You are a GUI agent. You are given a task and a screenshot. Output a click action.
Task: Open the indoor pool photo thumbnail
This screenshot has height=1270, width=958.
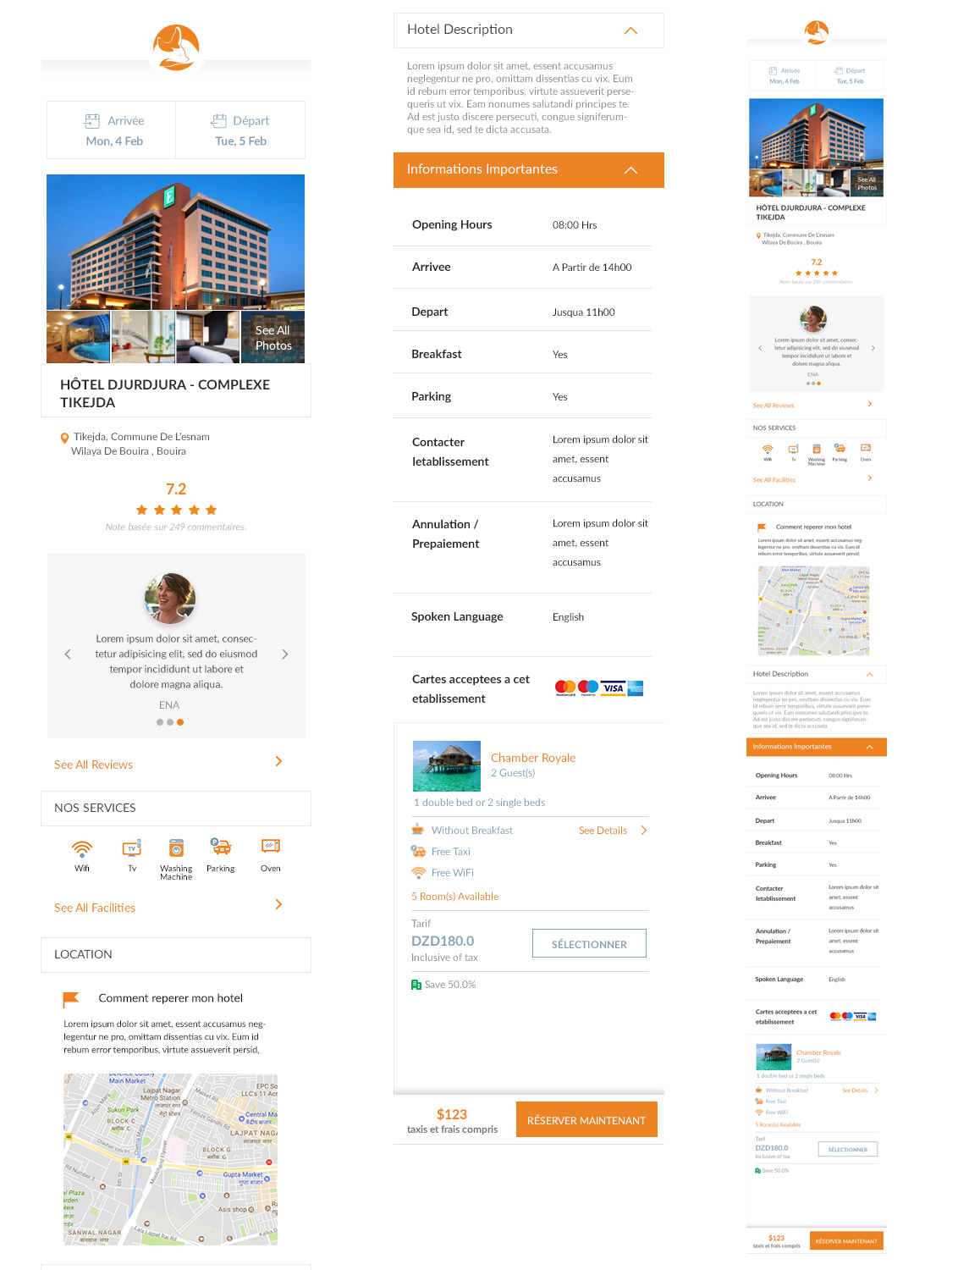(x=79, y=337)
